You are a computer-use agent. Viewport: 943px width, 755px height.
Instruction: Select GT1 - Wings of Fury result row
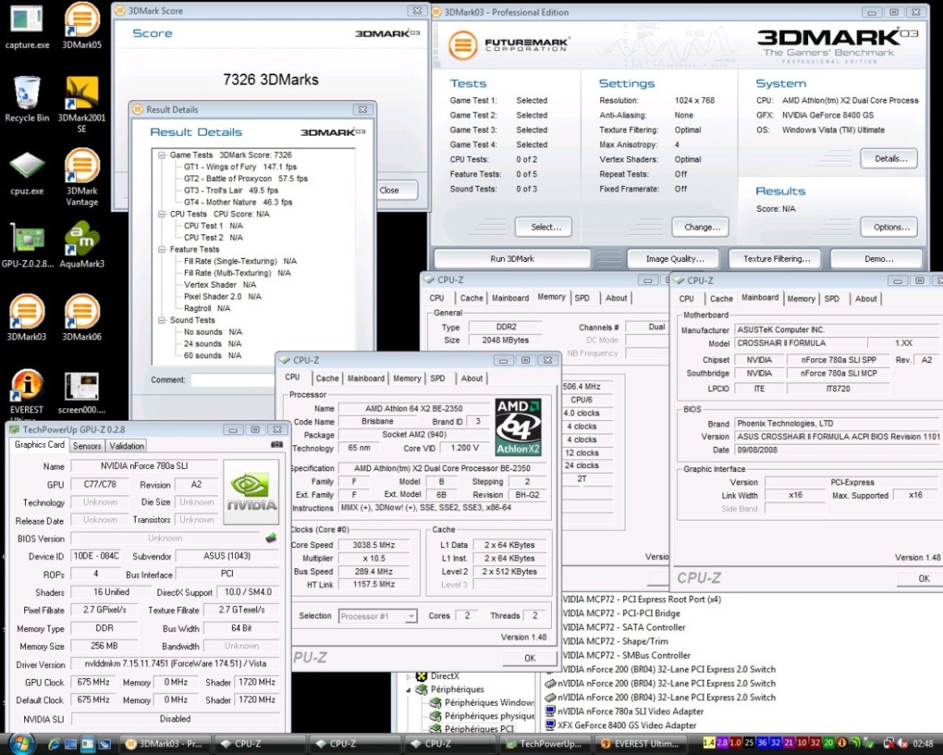coord(240,167)
